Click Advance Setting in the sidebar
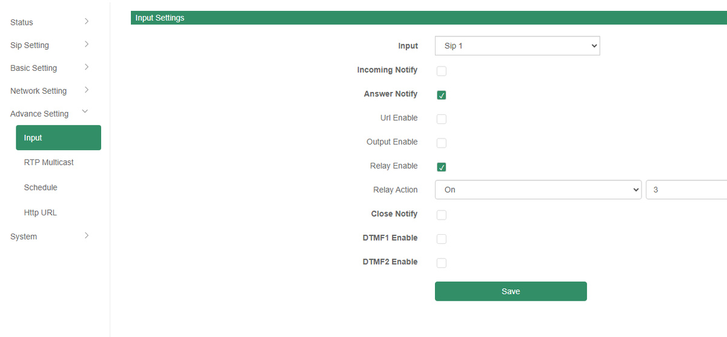The height and width of the screenshot is (337, 727). click(x=39, y=114)
